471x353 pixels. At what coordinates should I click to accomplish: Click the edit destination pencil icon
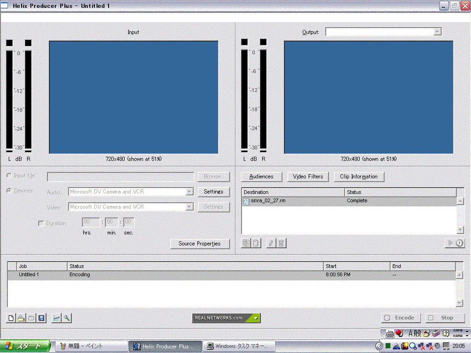pyautogui.click(x=271, y=243)
